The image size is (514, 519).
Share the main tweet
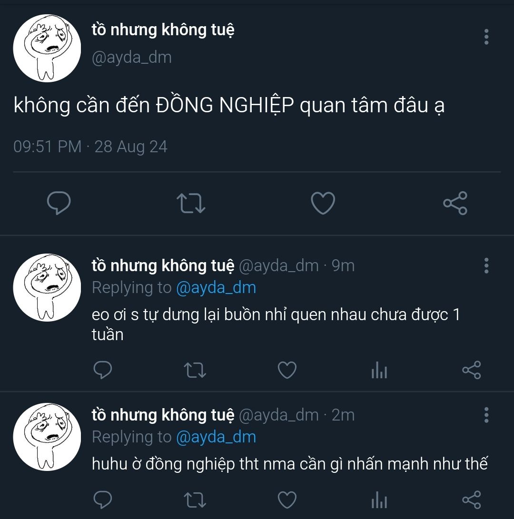click(x=455, y=203)
